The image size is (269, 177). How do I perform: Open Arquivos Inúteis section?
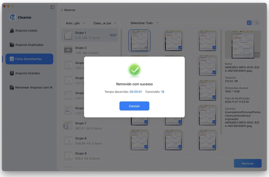click(26, 31)
